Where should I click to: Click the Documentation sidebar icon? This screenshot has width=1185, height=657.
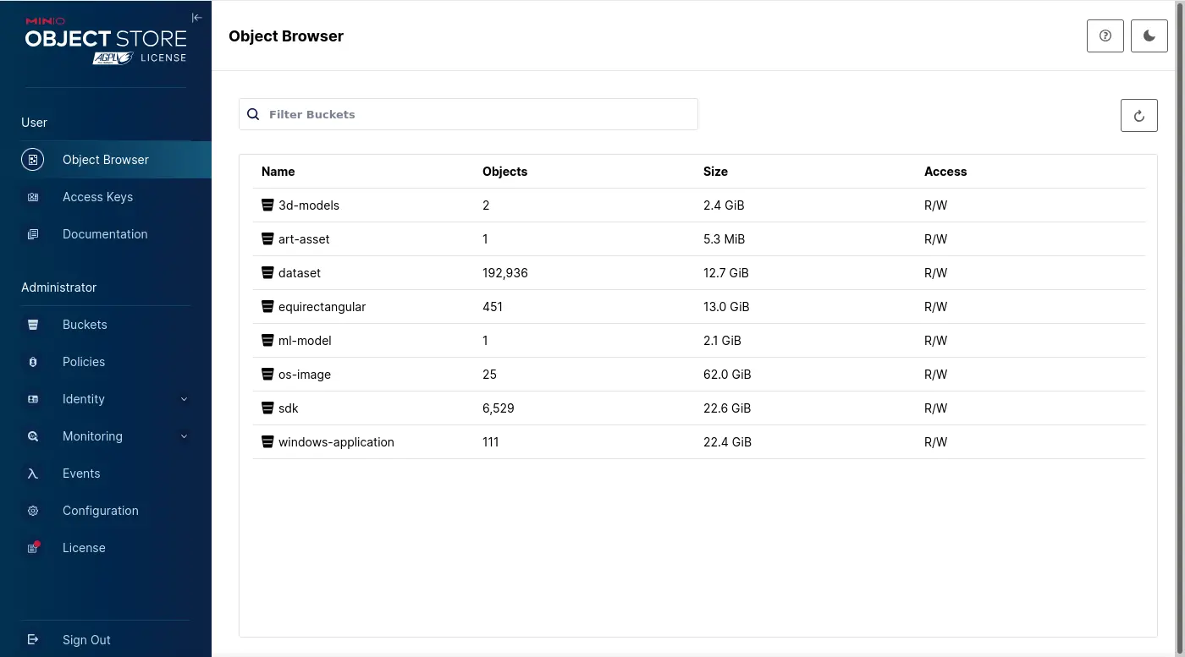click(x=33, y=234)
